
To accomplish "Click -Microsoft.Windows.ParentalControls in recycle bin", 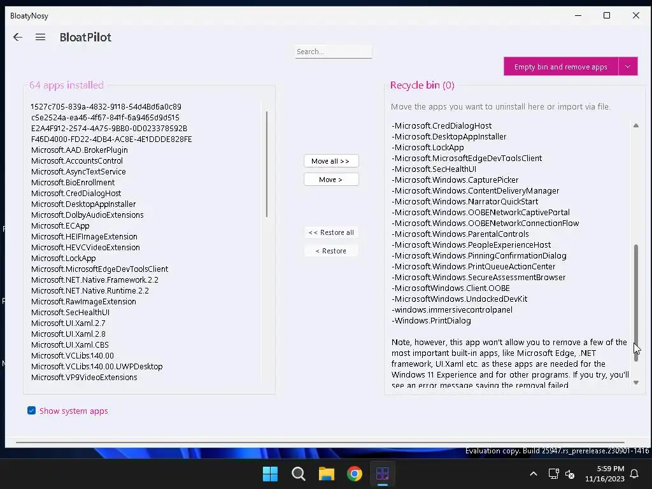I will 460,234.
